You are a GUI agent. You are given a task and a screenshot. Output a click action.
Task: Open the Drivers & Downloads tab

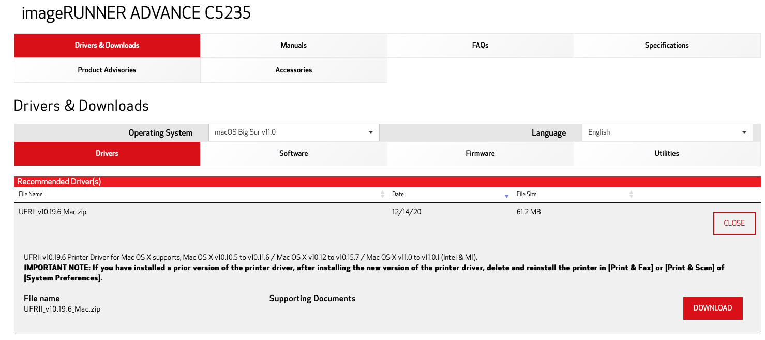[107, 45]
